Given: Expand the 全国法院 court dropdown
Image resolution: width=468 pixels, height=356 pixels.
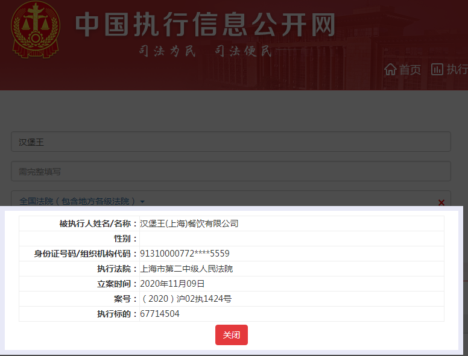Looking at the screenshot, I should pos(82,201).
